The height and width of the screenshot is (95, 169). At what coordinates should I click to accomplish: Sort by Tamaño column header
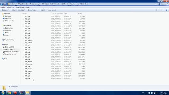click(x=80, y=13)
